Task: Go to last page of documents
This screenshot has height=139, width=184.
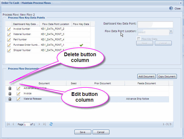Action: (44, 124)
